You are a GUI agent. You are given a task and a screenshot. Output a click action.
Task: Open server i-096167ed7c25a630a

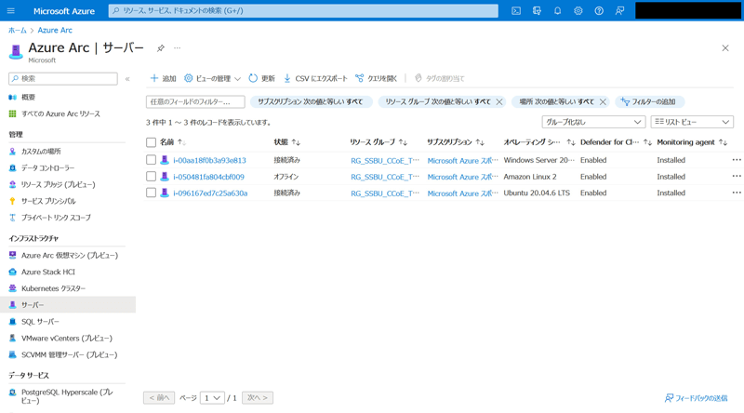[210, 193]
